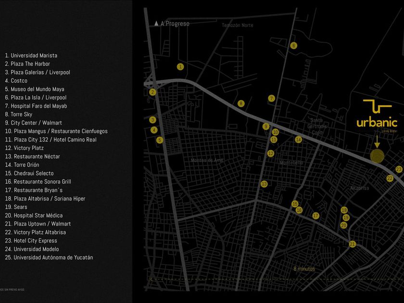Viewport: 404px width, 303px height.
Task: Select legend entry 12. Victory Platz
Action: click(24, 148)
